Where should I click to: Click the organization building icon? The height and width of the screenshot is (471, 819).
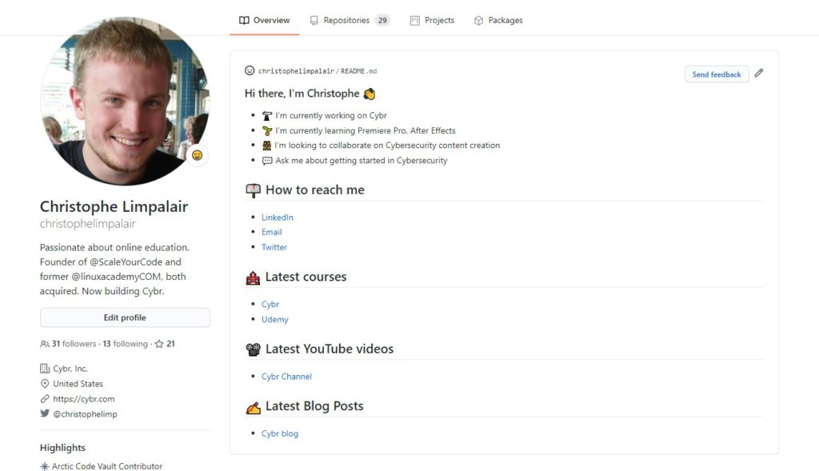click(45, 368)
